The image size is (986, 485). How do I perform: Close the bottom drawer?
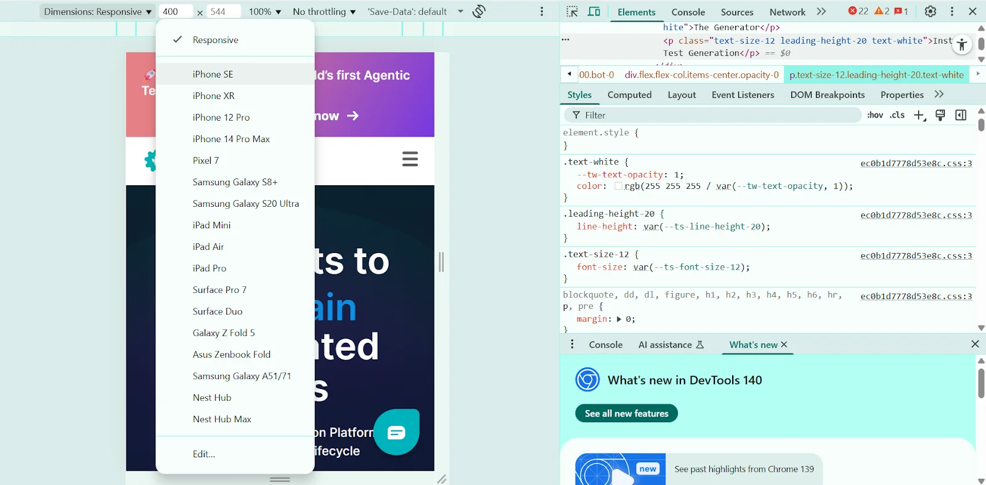pos(975,344)
